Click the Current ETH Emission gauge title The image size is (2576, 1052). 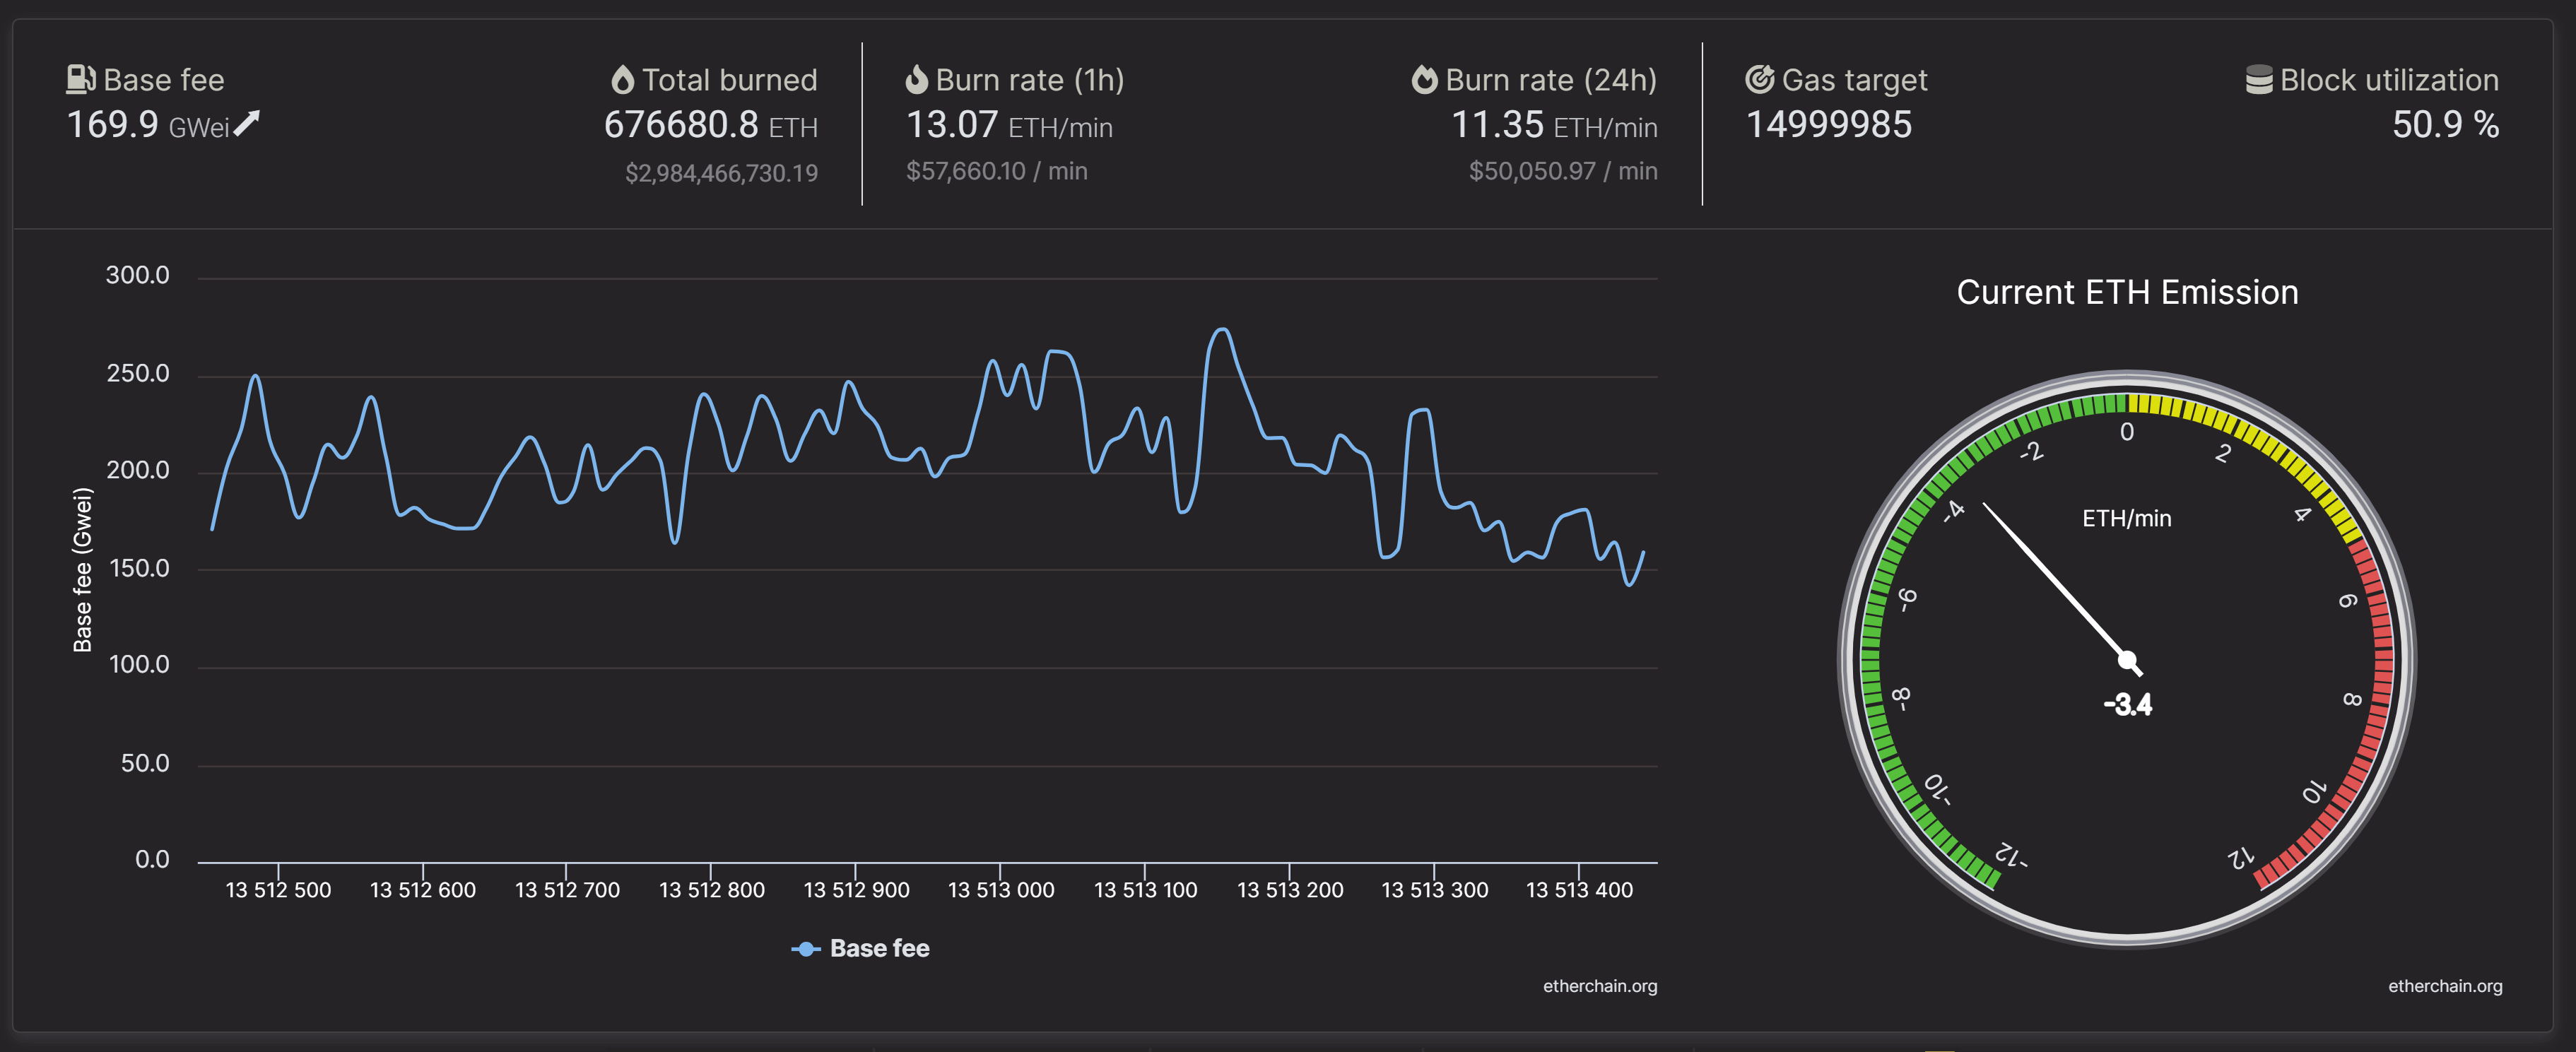(2127, 292)
